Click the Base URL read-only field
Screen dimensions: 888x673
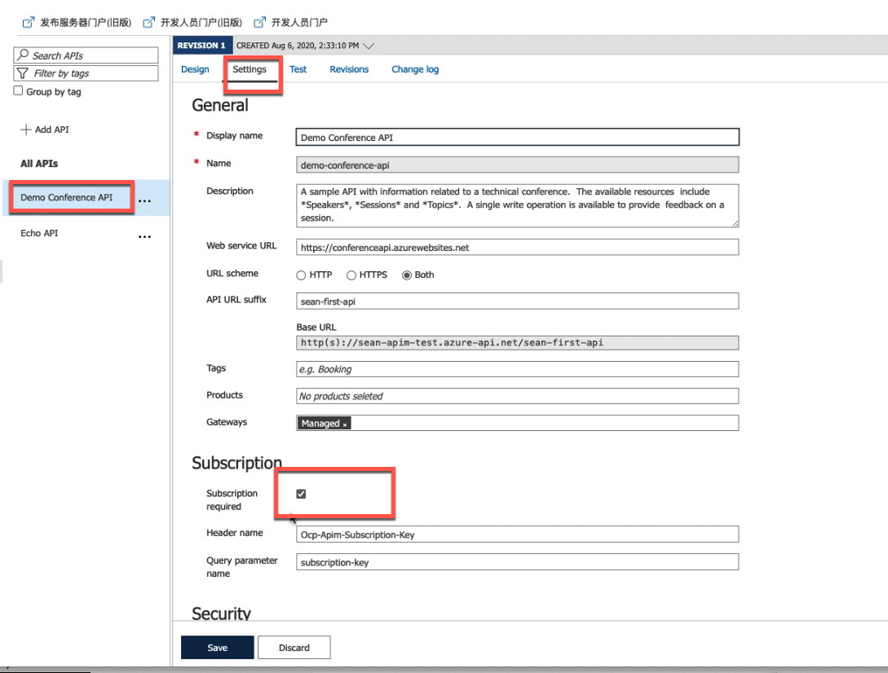pos(517,343)
